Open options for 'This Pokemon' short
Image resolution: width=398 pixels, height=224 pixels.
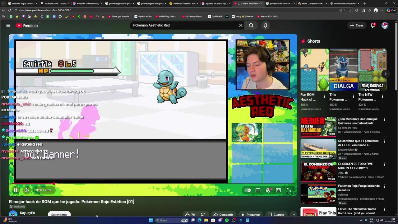[x=354, y=96]
